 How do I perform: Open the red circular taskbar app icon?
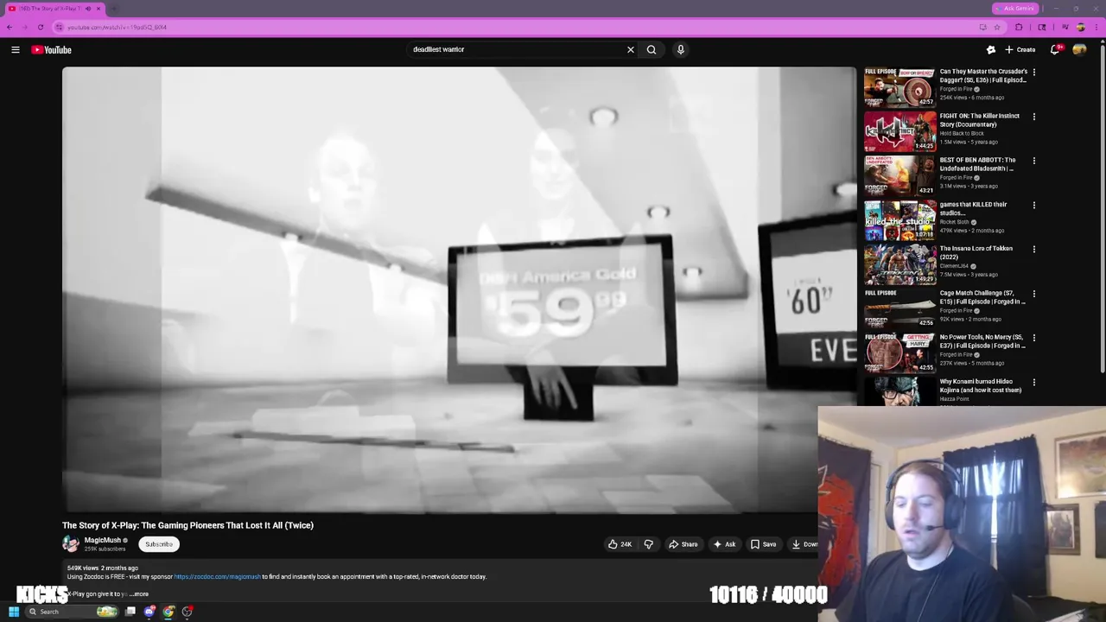coord(188,612)
